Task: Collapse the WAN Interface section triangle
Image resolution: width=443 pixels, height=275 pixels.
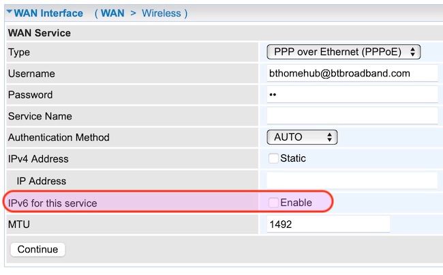Action: [9, 13]
